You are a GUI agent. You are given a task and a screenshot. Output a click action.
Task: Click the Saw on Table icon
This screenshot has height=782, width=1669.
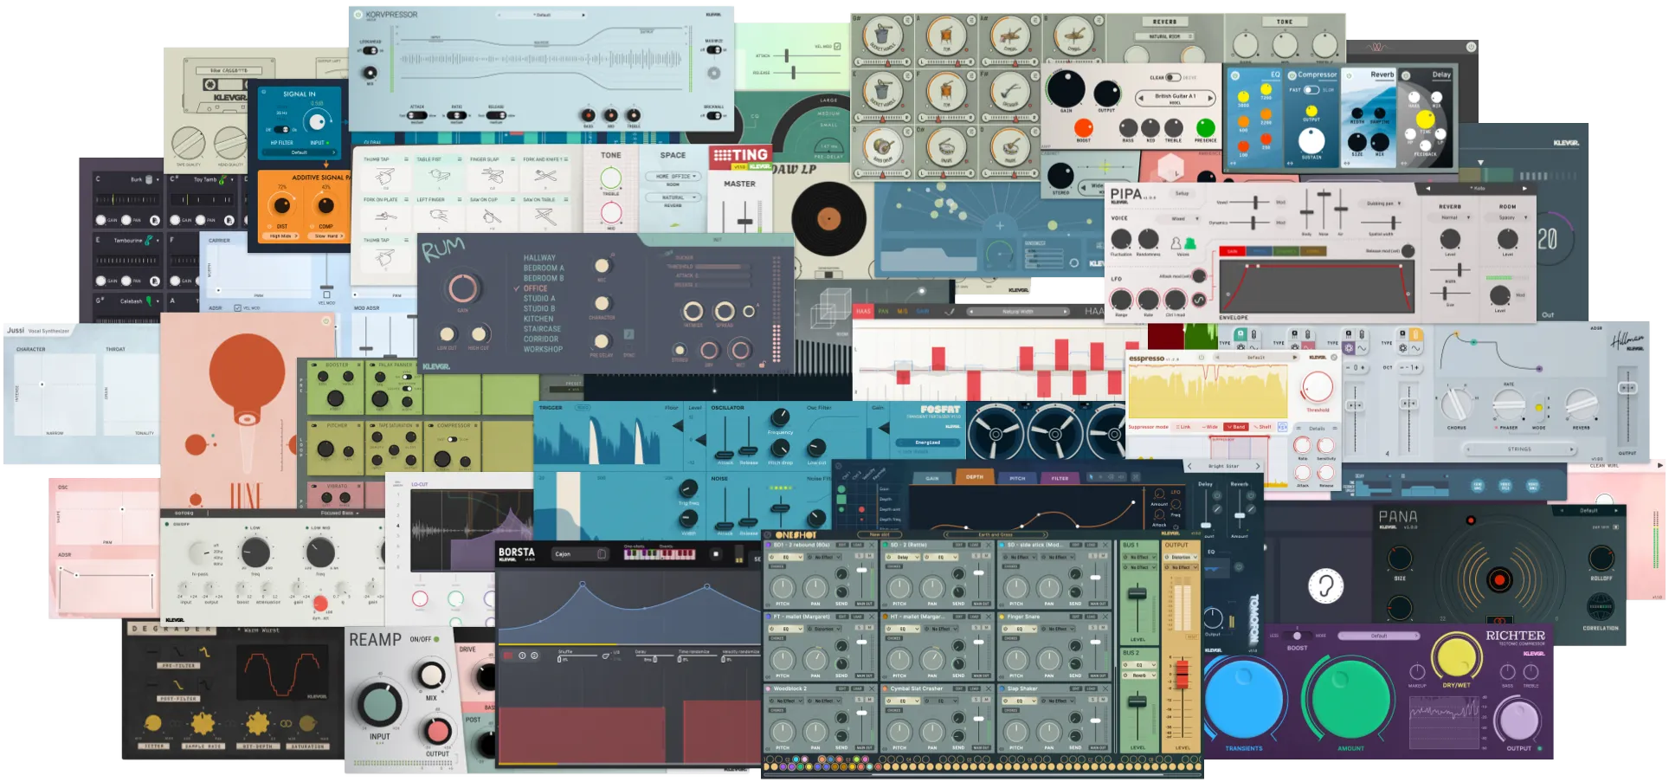[545, 217]
